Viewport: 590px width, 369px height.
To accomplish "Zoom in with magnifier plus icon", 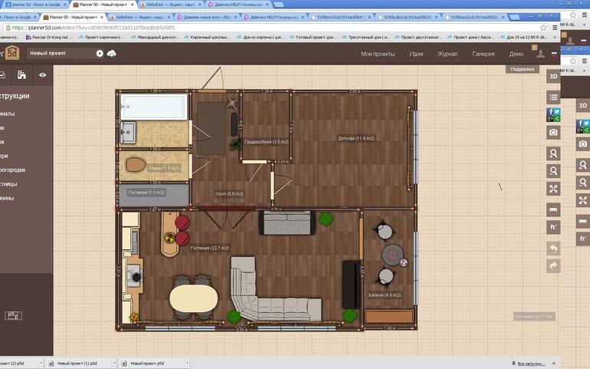I will 553,153.
